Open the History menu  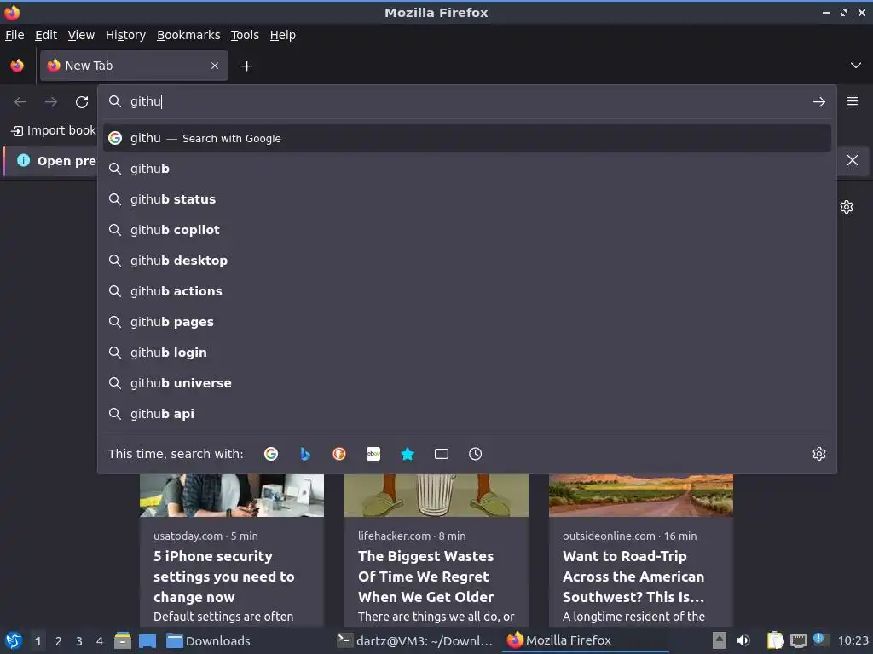click(125, 35)
